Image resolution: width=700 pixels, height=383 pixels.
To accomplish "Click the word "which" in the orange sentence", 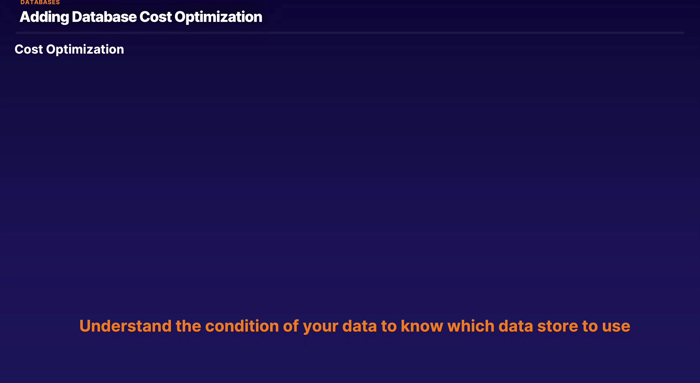I will point(471,326).
